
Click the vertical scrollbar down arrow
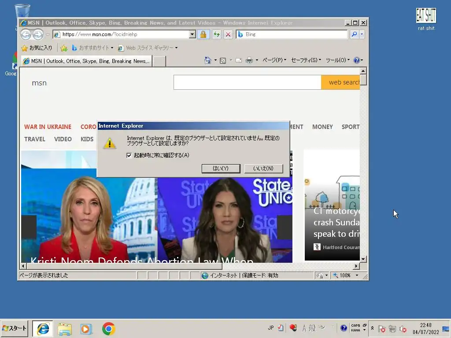point(363,259)
